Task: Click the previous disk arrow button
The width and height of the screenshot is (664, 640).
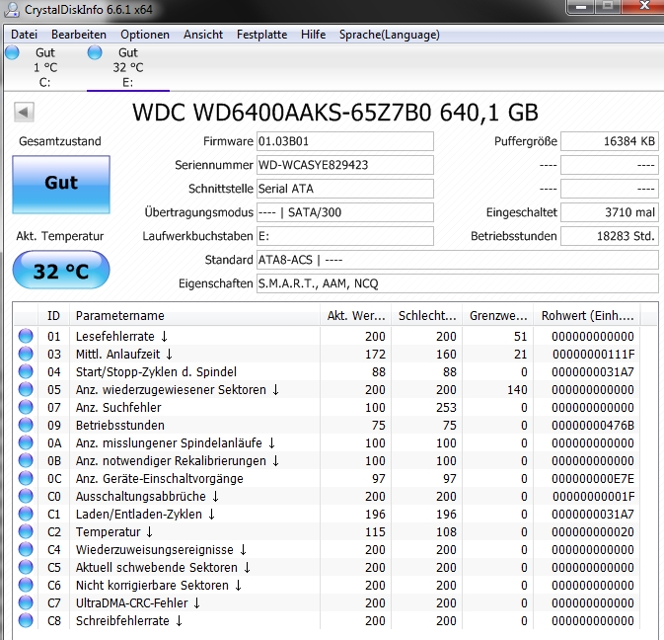Action: 24,113
